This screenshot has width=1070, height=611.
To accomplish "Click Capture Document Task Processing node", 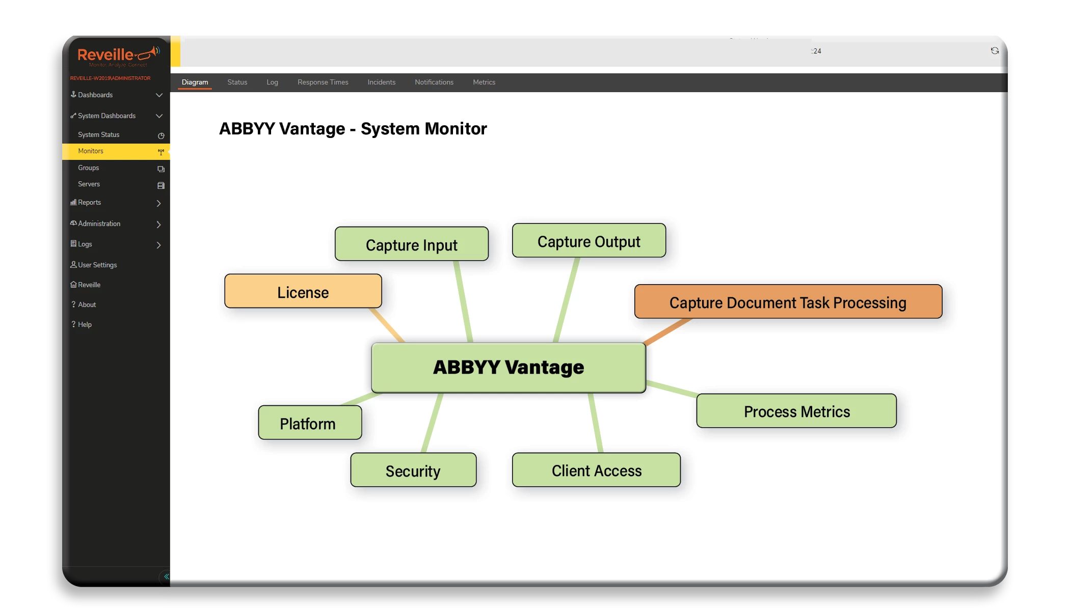I will click(788, 301).
